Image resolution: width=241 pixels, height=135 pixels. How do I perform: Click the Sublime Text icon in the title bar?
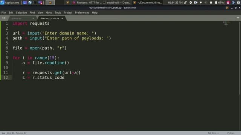coord(227,8)
